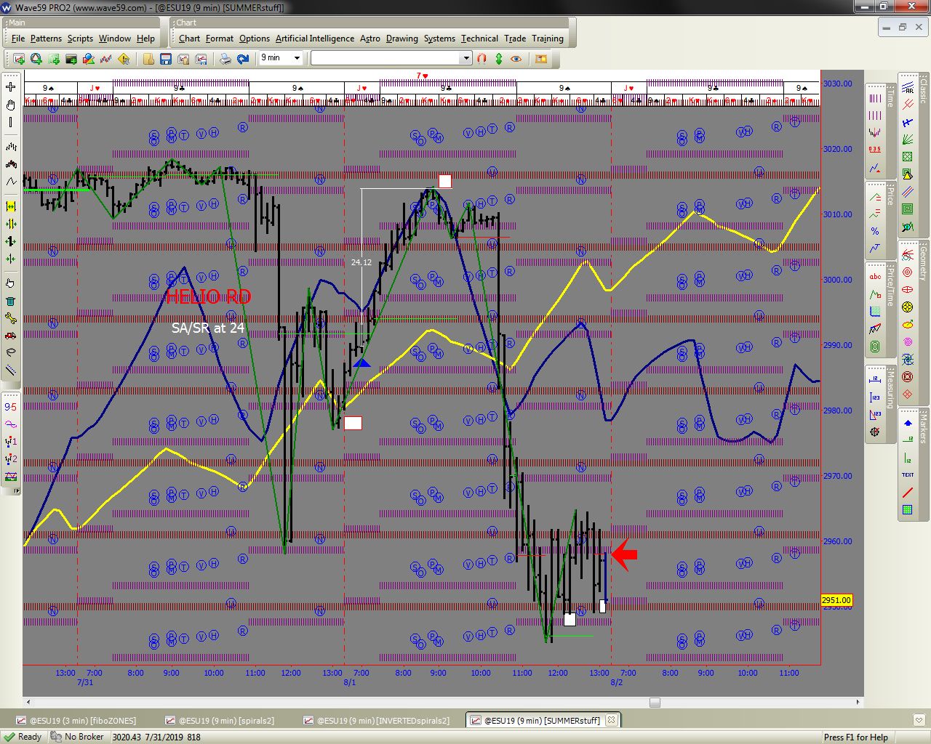Open the yellow wrench settings tool

coord(11,318)
